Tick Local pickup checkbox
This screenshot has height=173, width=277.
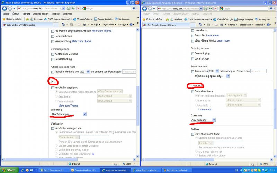(x=193, y=59)
